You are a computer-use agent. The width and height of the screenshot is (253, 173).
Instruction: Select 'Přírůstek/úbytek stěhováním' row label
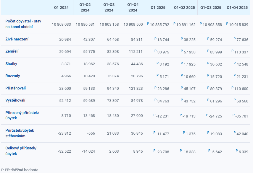[20, 133]
